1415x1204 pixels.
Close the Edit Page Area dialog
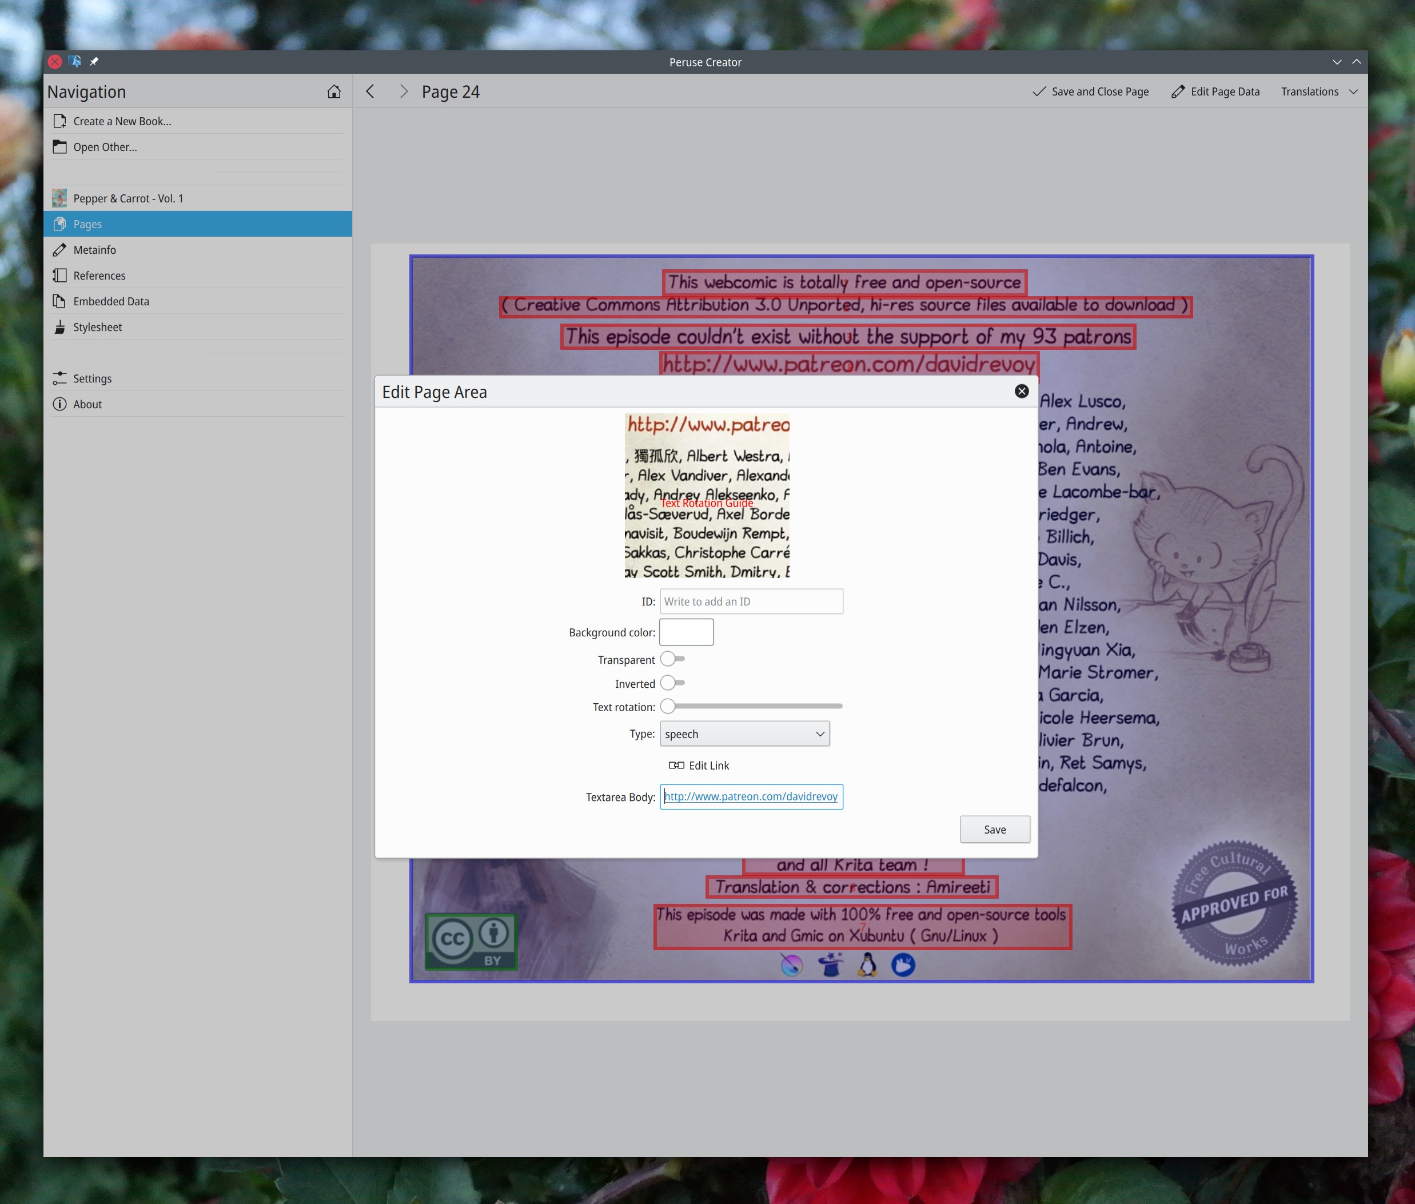(x=1021, y=391)
